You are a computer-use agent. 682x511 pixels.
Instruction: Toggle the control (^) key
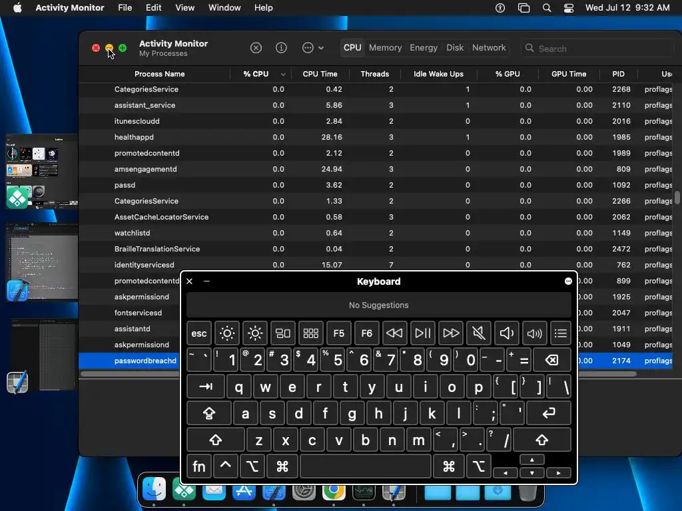[x=225, y=466]
